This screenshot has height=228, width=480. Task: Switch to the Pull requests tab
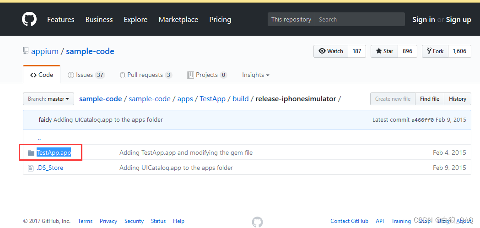[x=146, y=75]
